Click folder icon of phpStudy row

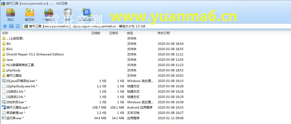(x=4, y=70)
